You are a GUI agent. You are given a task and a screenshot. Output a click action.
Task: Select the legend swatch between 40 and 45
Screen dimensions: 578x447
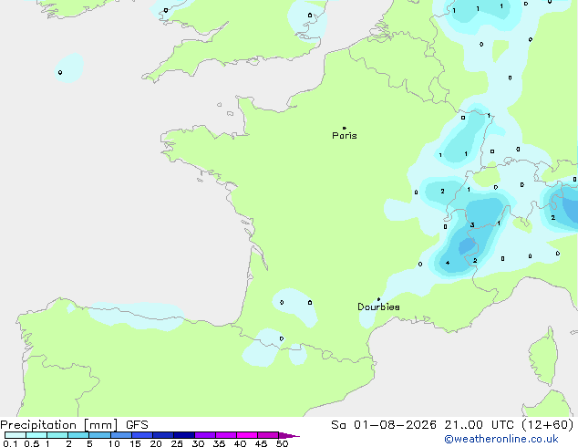coord(247,435)
